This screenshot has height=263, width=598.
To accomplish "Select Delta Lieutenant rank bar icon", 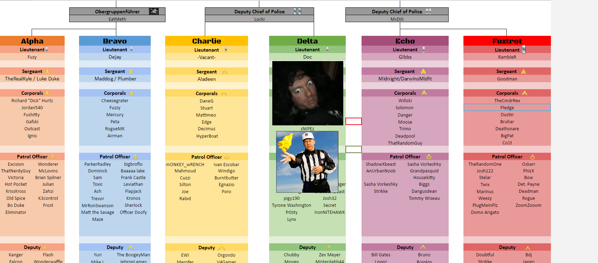I will coord(327,50).
